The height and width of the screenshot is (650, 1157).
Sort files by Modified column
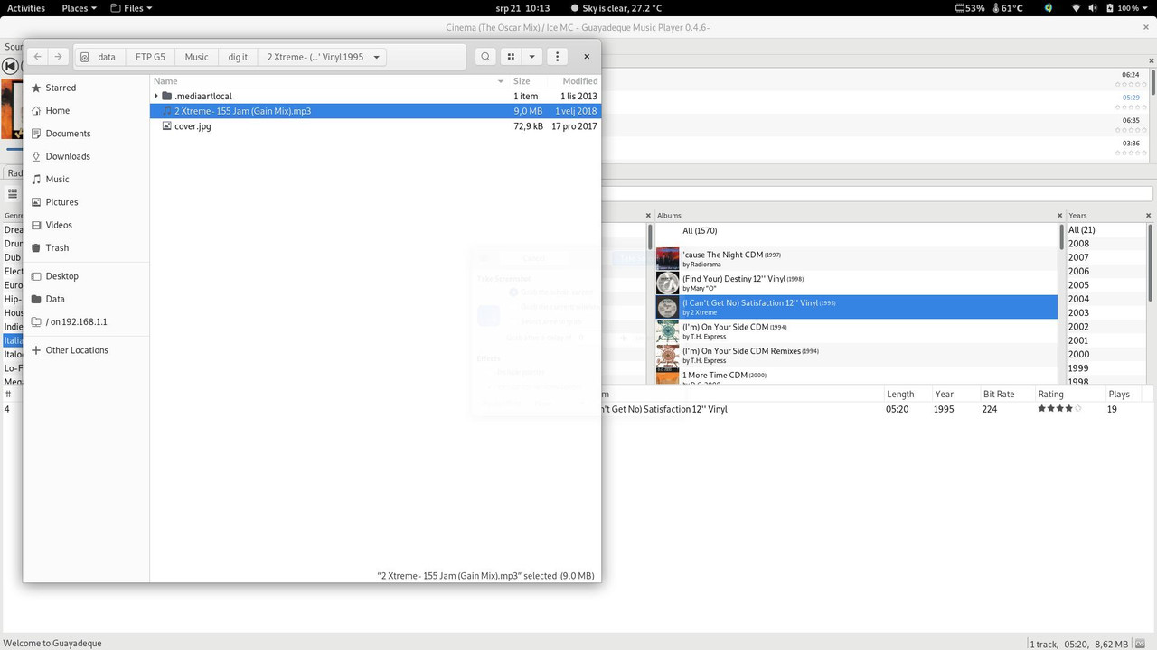(574, 81)
